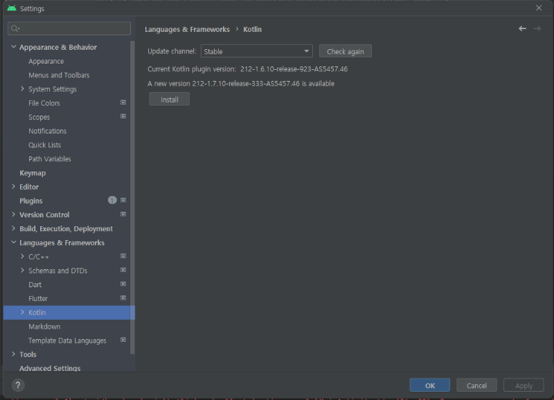The width and height of the screenshot is (554, 400).
Task: Select Dart language settings
Action: coord(35,284)
